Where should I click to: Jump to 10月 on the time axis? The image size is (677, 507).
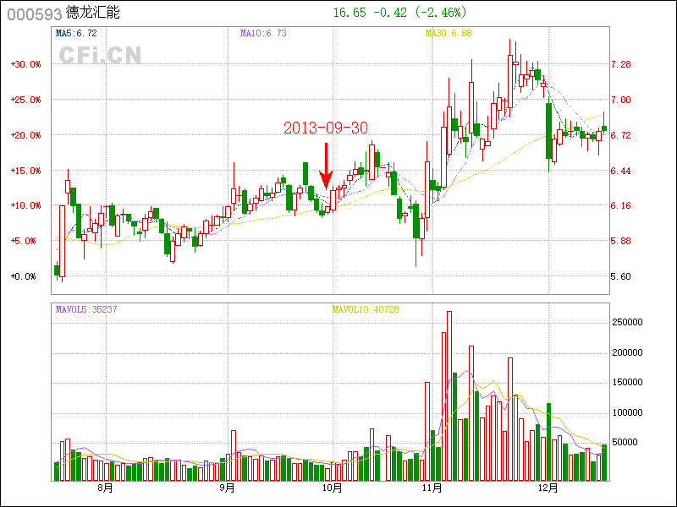333,488
